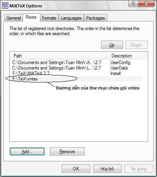
Task: Select the UserConfig root directory row
Action: (77, 63)
